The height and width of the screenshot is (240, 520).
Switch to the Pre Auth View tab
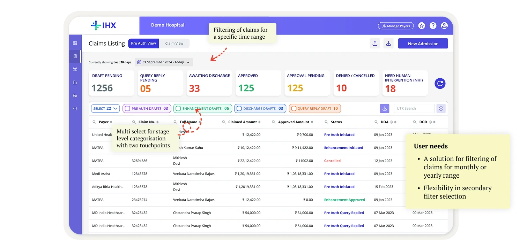[x=143, y=44]
